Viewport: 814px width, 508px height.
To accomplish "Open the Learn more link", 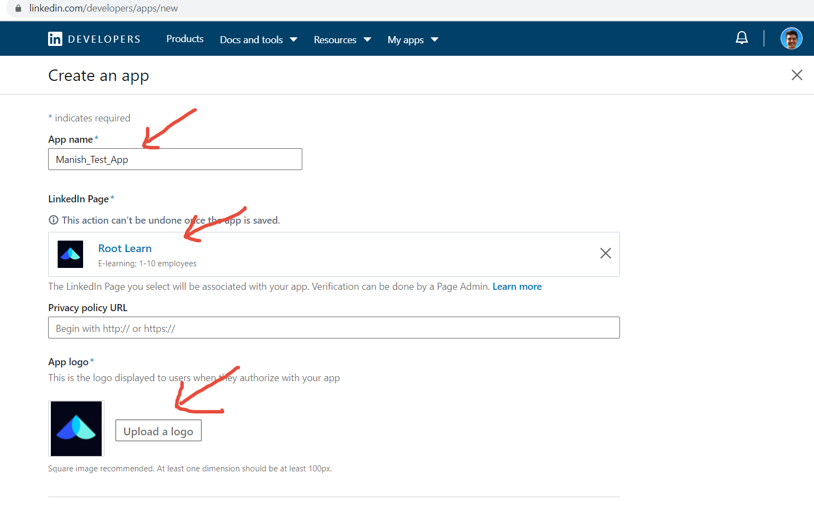I will click(x=517, y=287).
